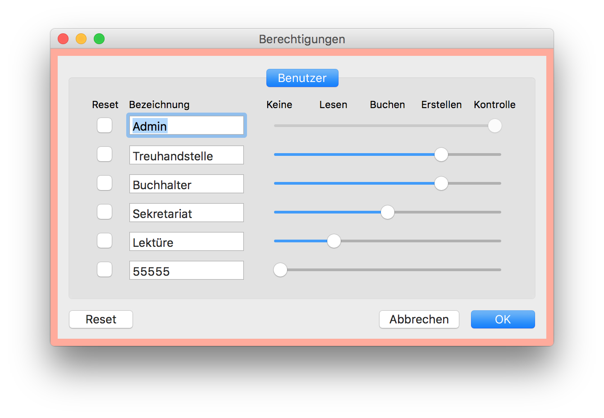Check the Reset checkbox beside 55555
Viewport: 604px width, 418px height.
105,269
